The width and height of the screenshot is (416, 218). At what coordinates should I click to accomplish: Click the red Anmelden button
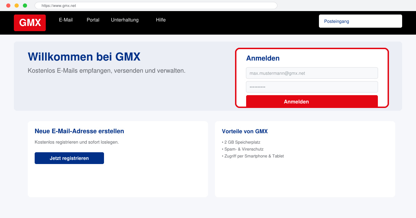pyautogui.click(x=312, y=101)
